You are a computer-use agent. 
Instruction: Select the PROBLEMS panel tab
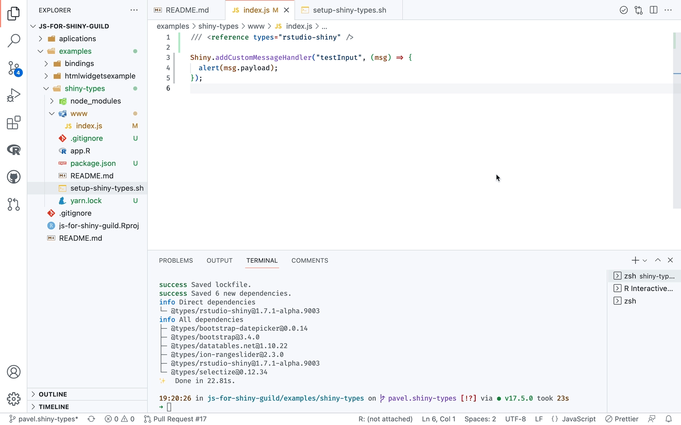point(176,260)
